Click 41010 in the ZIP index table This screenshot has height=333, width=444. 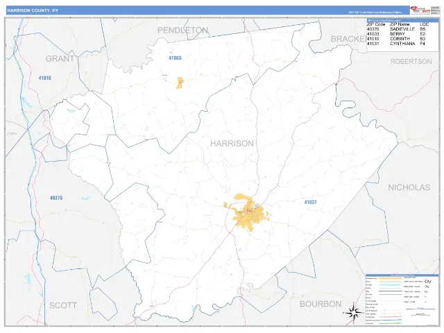coord(373,39)
